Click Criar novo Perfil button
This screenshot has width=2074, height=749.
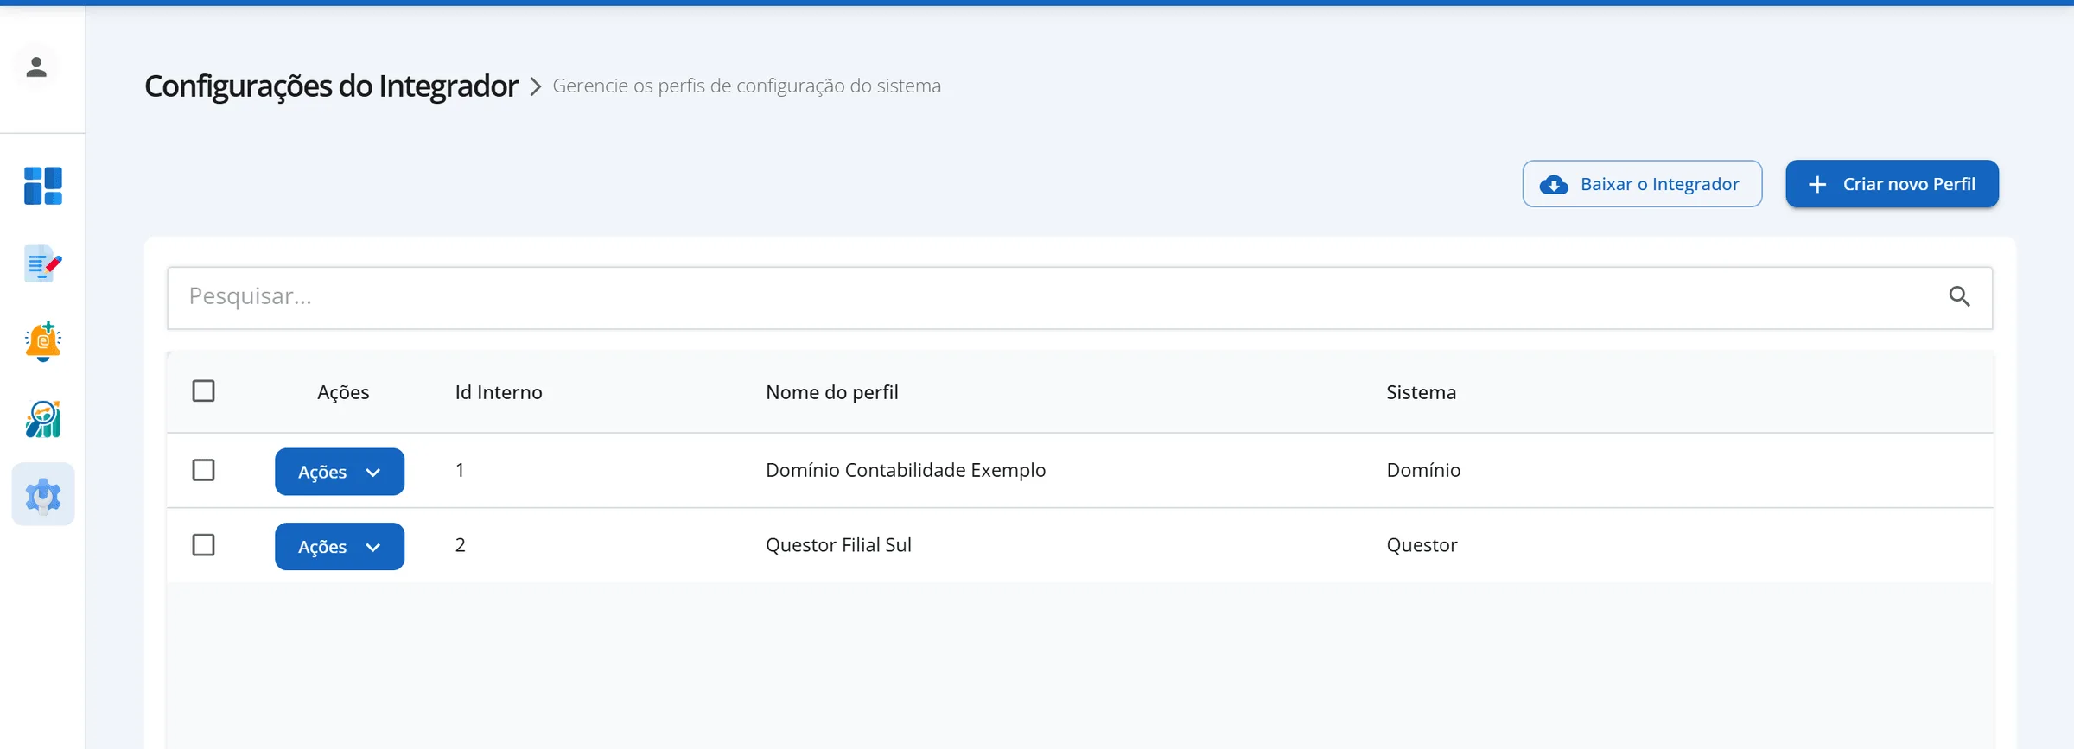pos(1892,184)
